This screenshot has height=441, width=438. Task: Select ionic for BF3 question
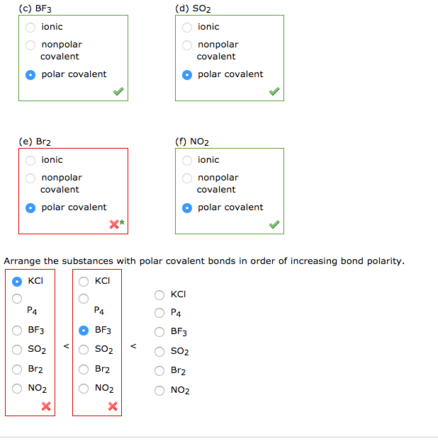[30, 28]
